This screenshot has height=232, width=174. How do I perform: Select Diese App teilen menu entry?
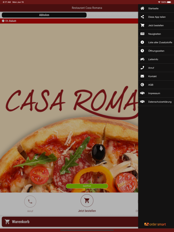(x=156, y=17)
